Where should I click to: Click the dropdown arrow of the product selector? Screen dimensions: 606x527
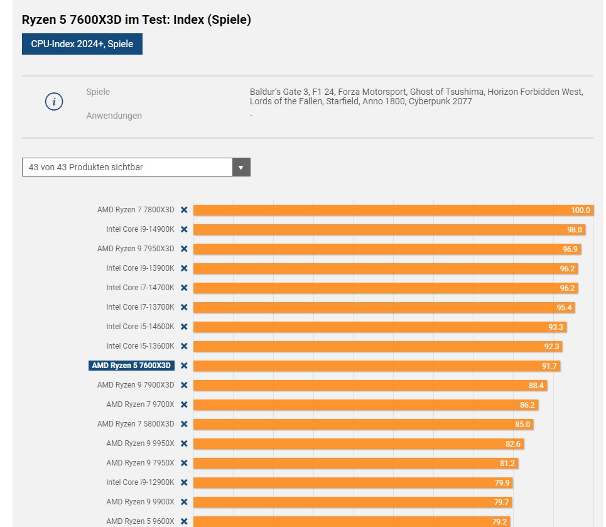tap(241, 167)
